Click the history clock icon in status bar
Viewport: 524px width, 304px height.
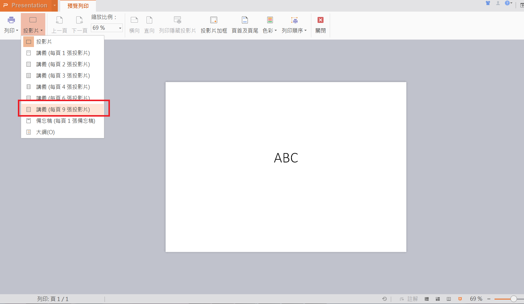coord(385,299)
